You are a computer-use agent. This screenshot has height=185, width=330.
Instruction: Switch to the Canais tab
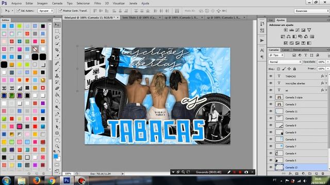(x=286, y=50)
